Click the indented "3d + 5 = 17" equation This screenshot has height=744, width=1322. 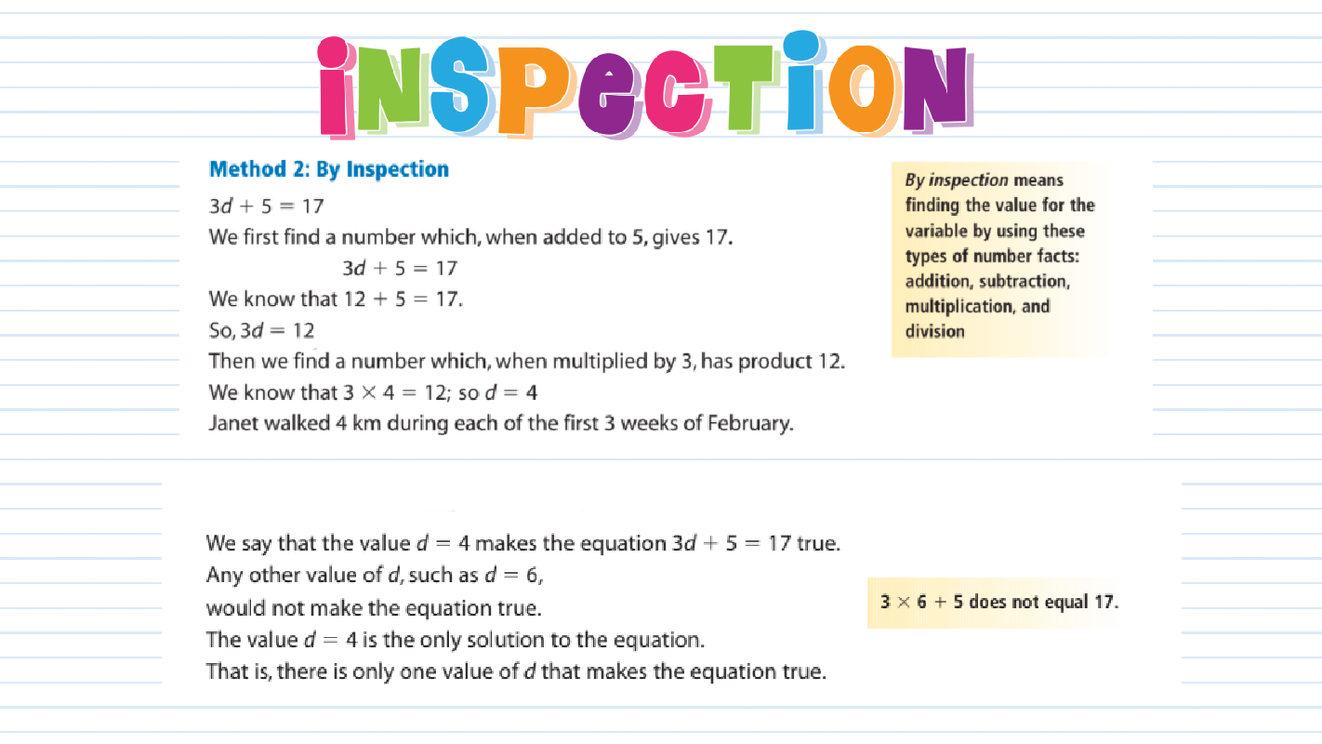coord(400,268)
